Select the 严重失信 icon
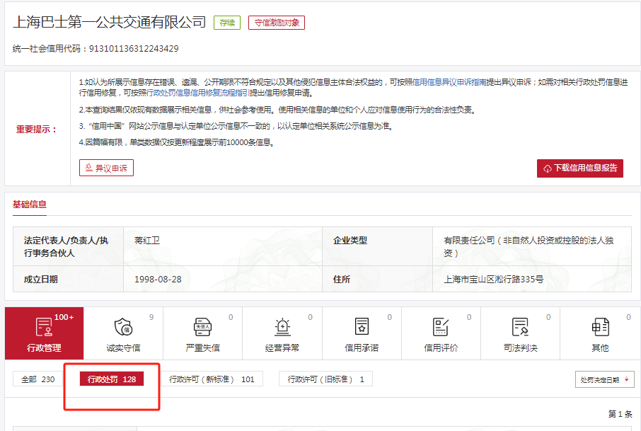 202,327
